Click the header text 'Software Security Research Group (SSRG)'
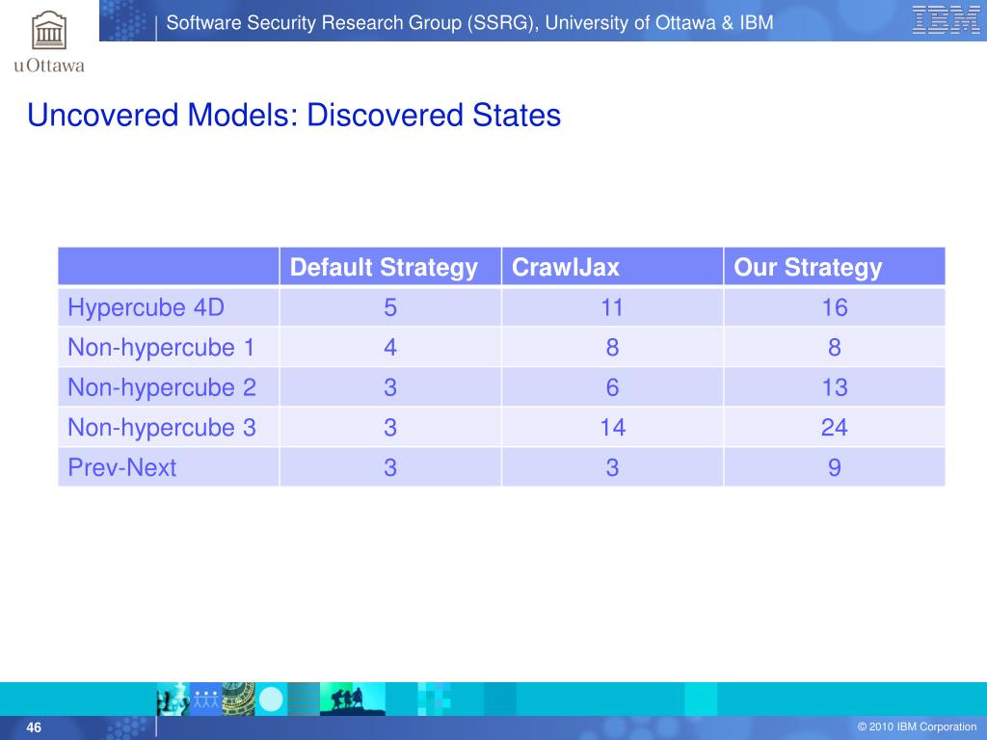The width and height of the screenshot is (987, 740). (x=353, y=23)
